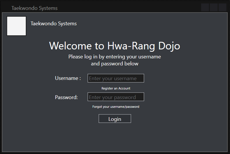Focus the Username input field
The image size is (230, 154).
pos(116,78)
